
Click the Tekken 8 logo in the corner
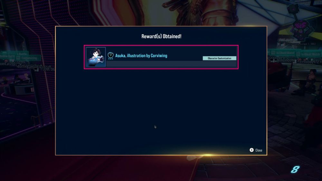tap(295, 169)
